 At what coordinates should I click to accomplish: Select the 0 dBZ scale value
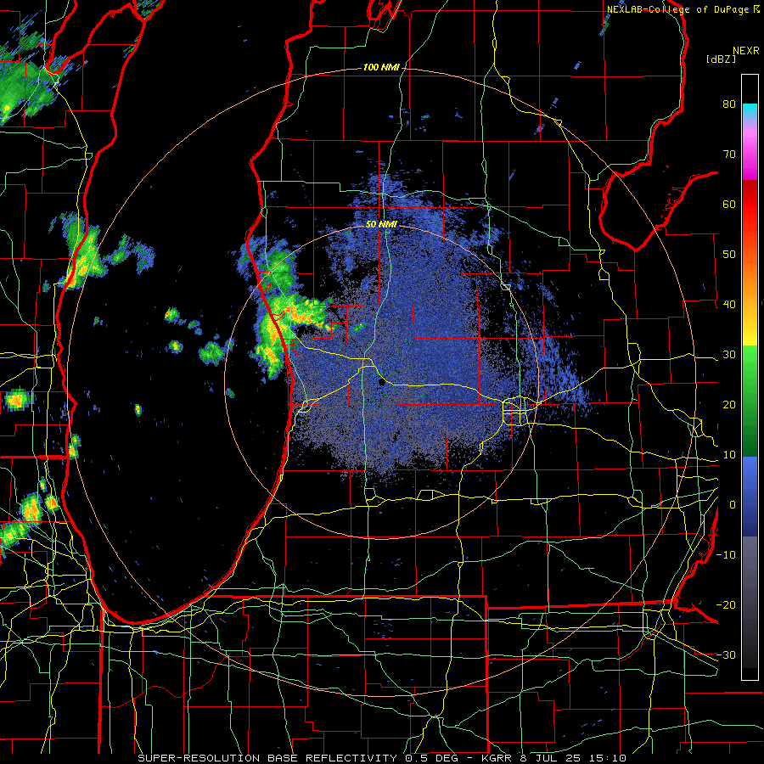point(733,505)
